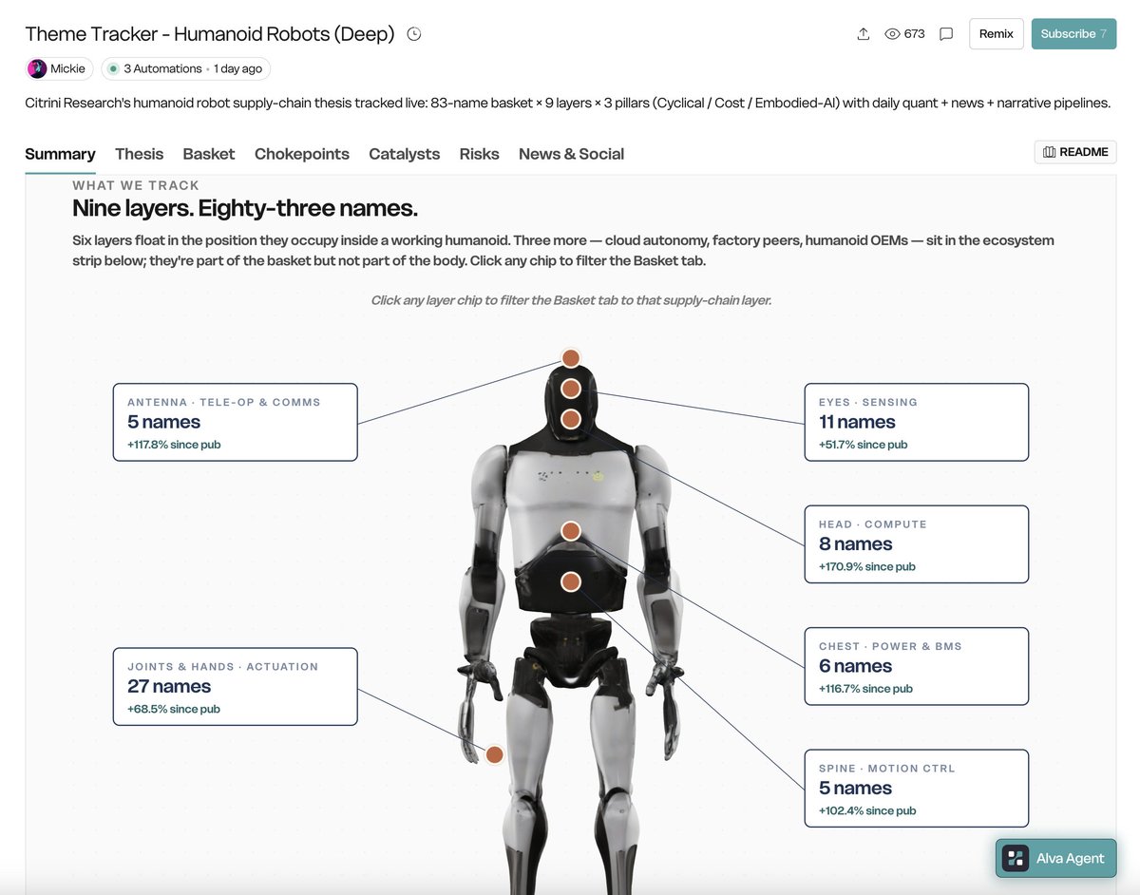Click the '+117.8% since pub' text

coord(174,445)
